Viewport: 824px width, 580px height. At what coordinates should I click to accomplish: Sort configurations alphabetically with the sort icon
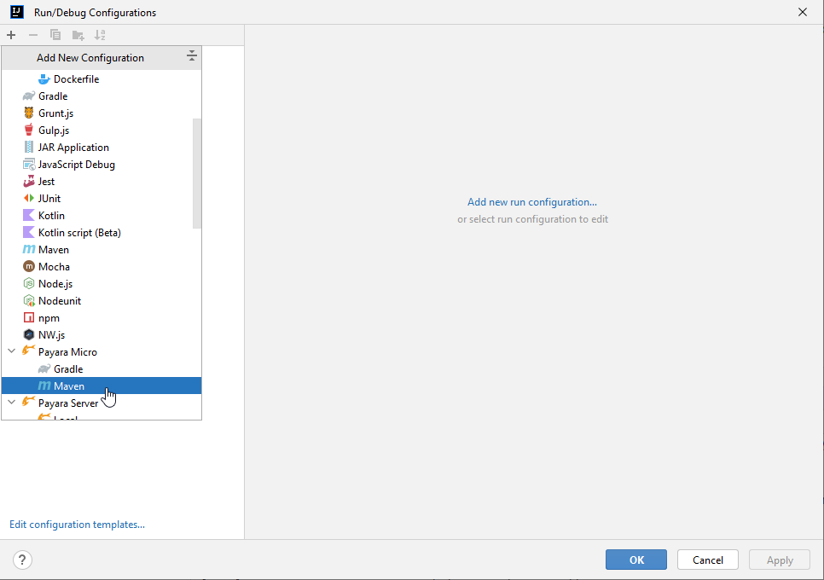(100, 35)
